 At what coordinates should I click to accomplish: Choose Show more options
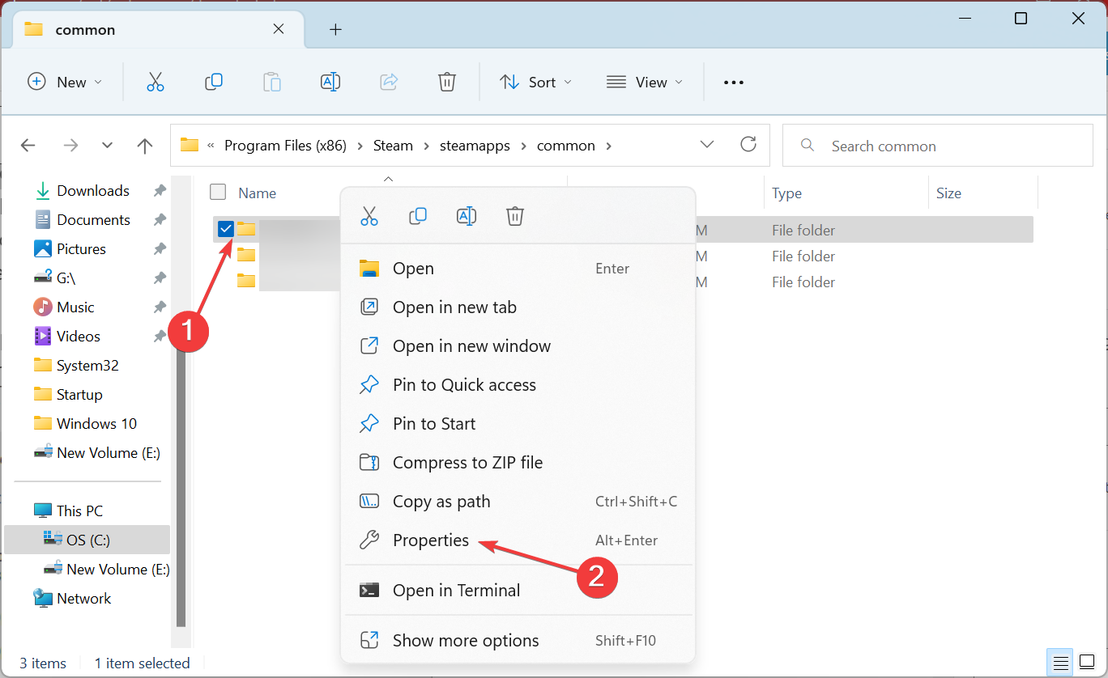(x=518, y=641)
